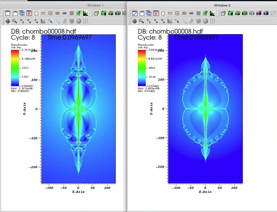
Task: Select the Lineout curve tool in Window 2
Action: [170, 21]
